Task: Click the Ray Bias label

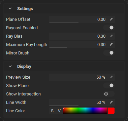Action: coord(14,36)
